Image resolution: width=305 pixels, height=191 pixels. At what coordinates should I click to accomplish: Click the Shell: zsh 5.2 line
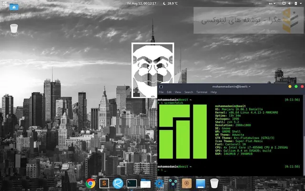227,122
